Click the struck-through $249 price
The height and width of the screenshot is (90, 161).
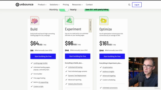[101, 50]
